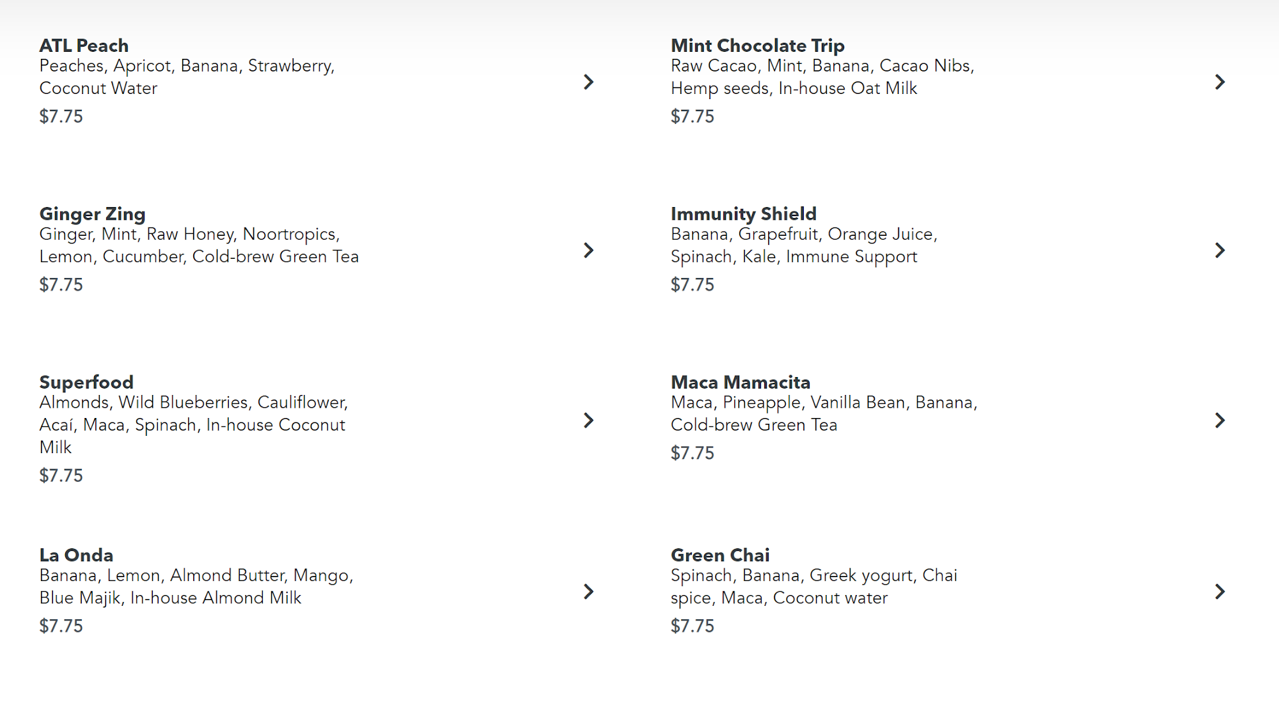Image resolution: width=1279 pixels, height=712 pixels.
Task: Click the ATL Peach $7.75 price
Action: tap(61, 116)
